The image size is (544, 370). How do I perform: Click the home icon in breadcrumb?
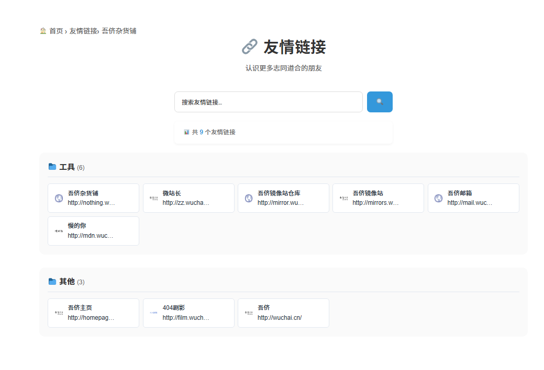pyautogui.click(x=43, y=31)
